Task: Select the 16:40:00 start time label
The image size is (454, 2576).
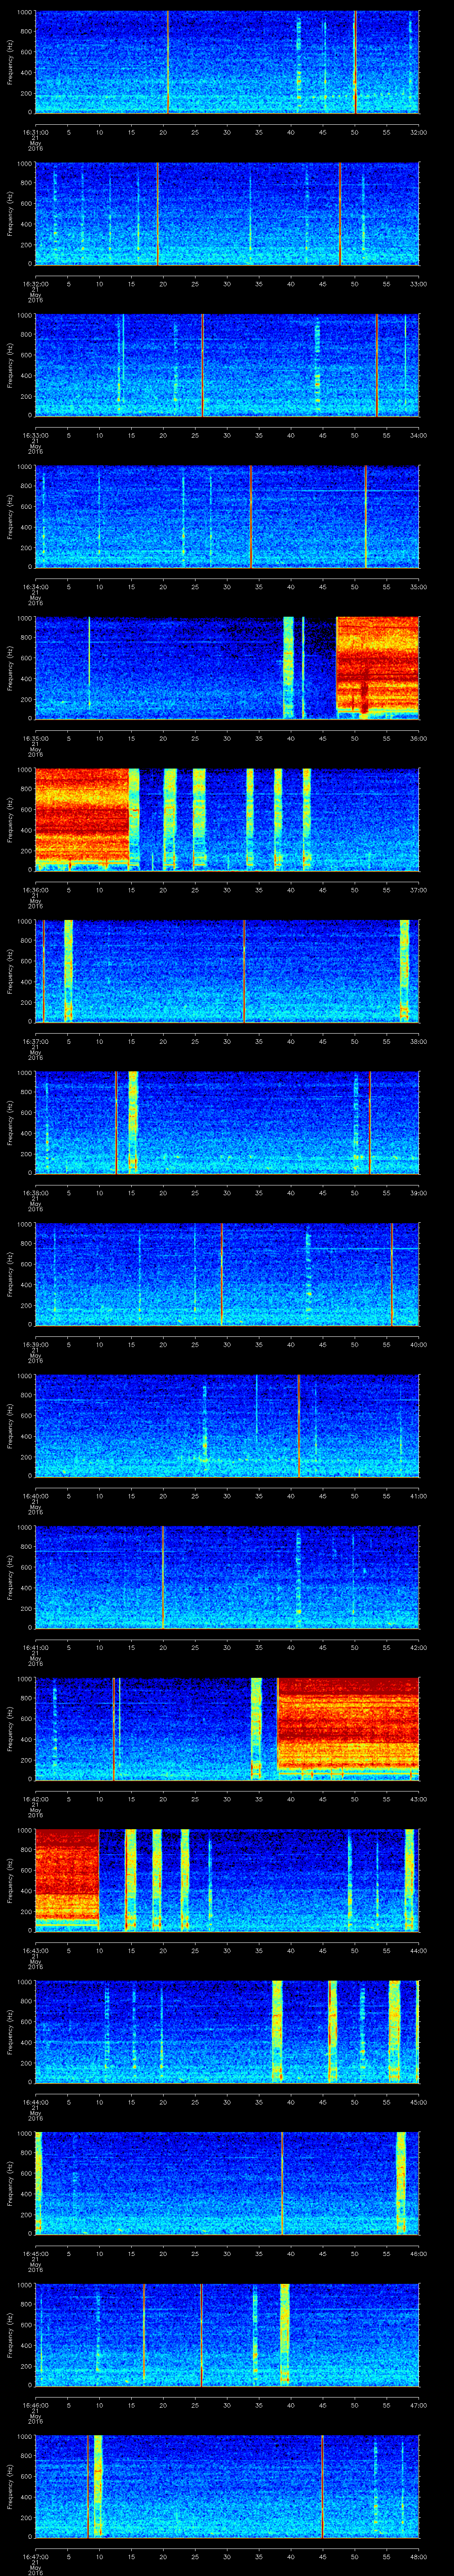Action: coord(36,1495)
